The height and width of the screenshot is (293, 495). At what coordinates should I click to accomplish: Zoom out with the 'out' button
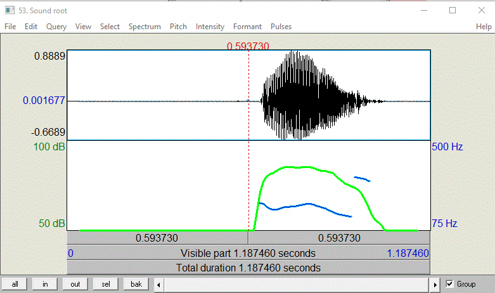tap(75, 284)
